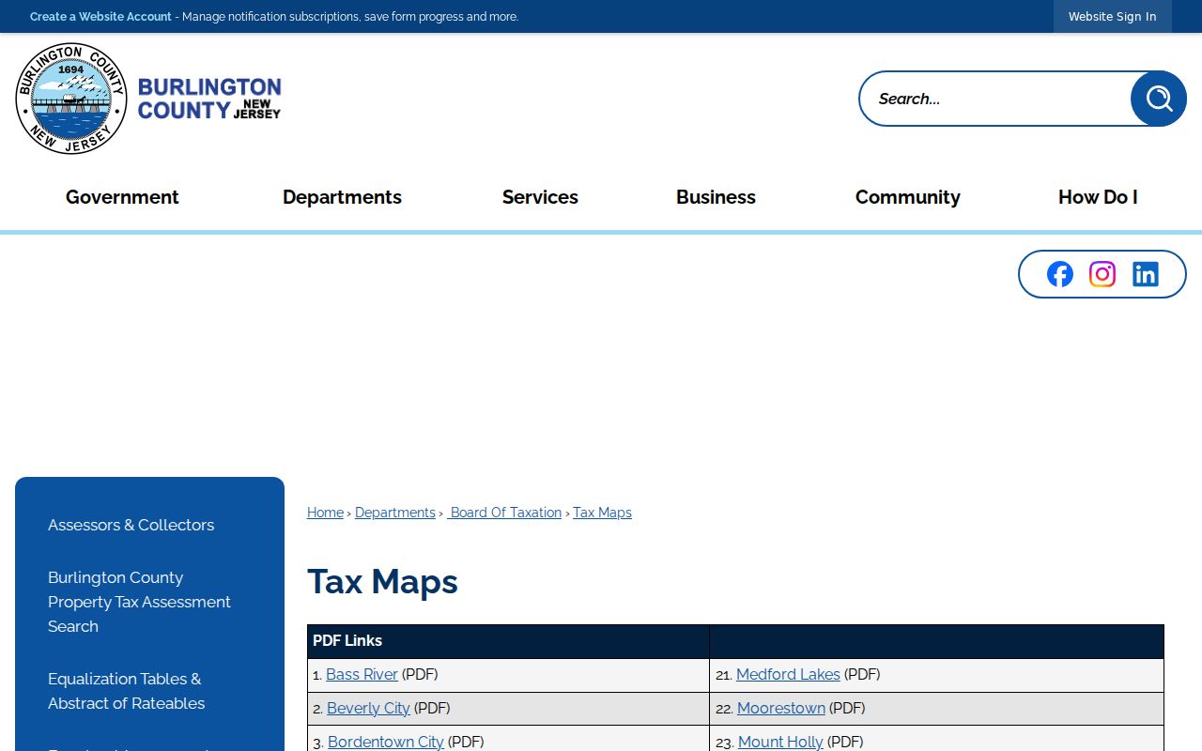Open the How Do I menu
Image resolution: width=1202 pixels, height=751 pixels.
[1098, 197]
